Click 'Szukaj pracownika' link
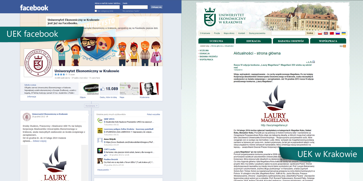 click(257, 33)
